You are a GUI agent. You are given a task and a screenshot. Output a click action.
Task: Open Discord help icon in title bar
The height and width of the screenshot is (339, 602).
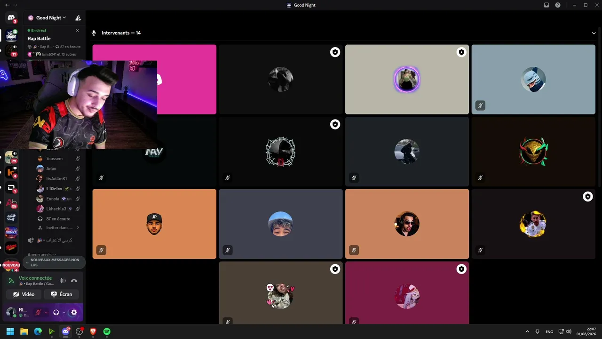point(558,5)
